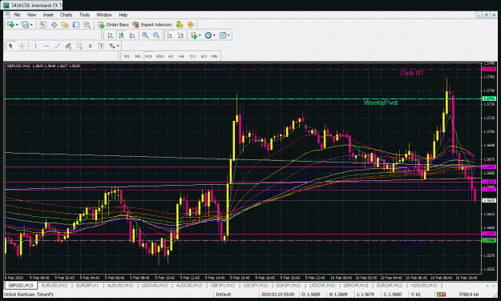
Task: Set timeframe to MN
Action: 214,56
